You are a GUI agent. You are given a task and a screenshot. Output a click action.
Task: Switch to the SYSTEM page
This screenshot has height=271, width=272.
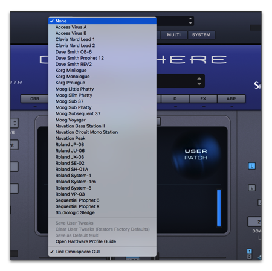click(201, 35)
